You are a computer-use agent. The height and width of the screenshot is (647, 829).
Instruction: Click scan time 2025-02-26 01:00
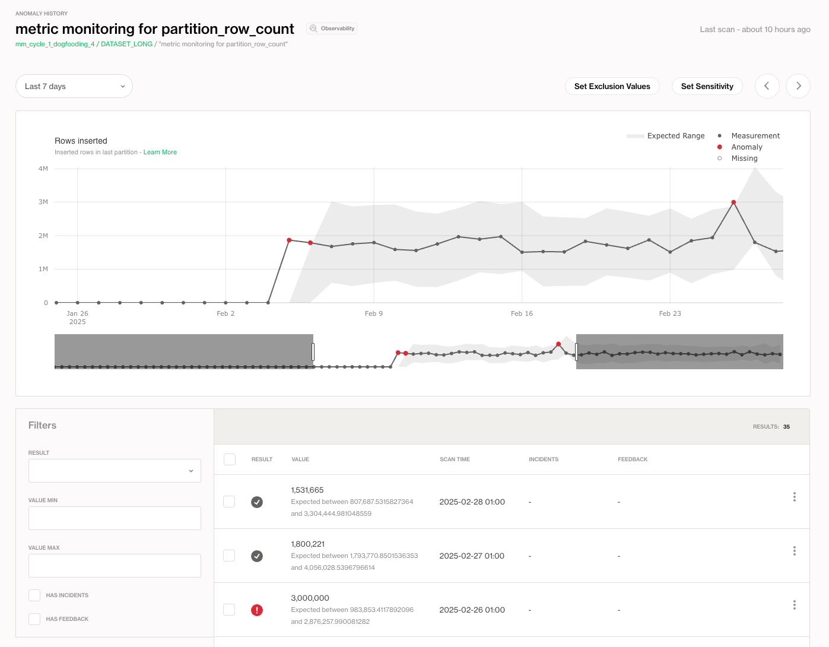tap(472, 610)
